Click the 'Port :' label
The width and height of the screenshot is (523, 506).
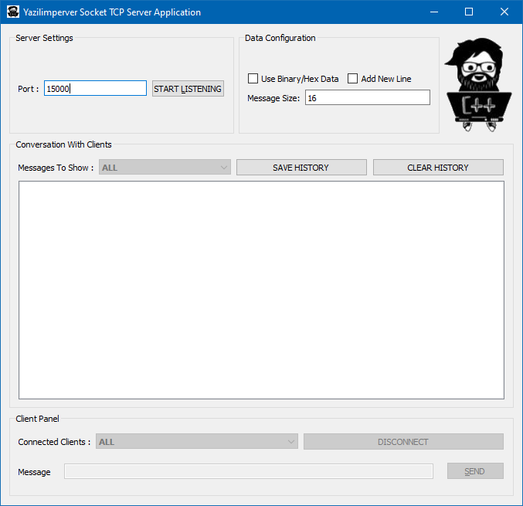[x=29, y=89]
